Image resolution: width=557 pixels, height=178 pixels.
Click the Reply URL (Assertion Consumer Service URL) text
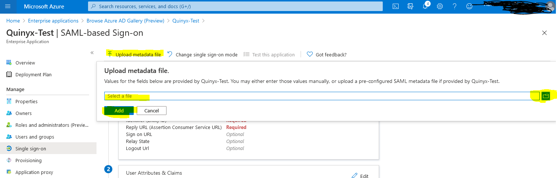[x=174, y=127]
